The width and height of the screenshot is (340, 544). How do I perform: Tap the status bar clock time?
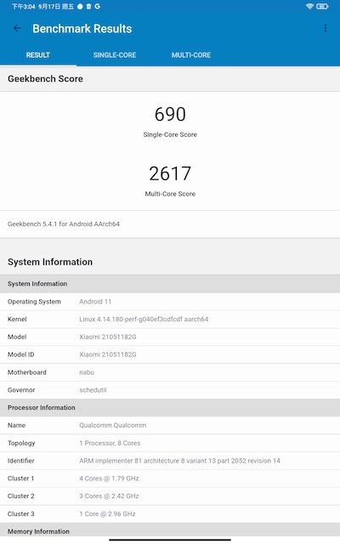(23, 6)
